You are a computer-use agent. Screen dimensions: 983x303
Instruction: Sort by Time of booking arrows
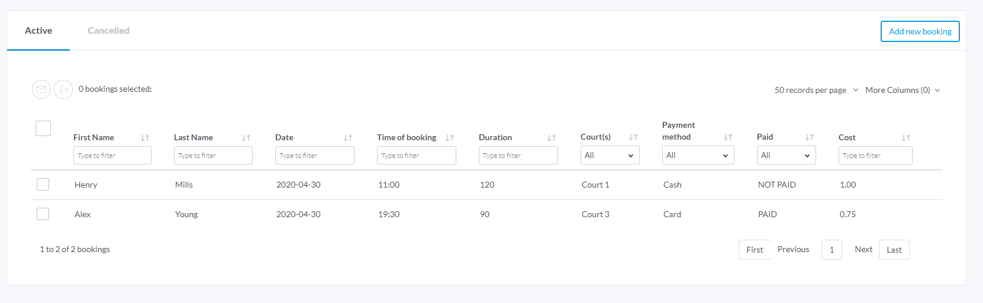[450, 138]
